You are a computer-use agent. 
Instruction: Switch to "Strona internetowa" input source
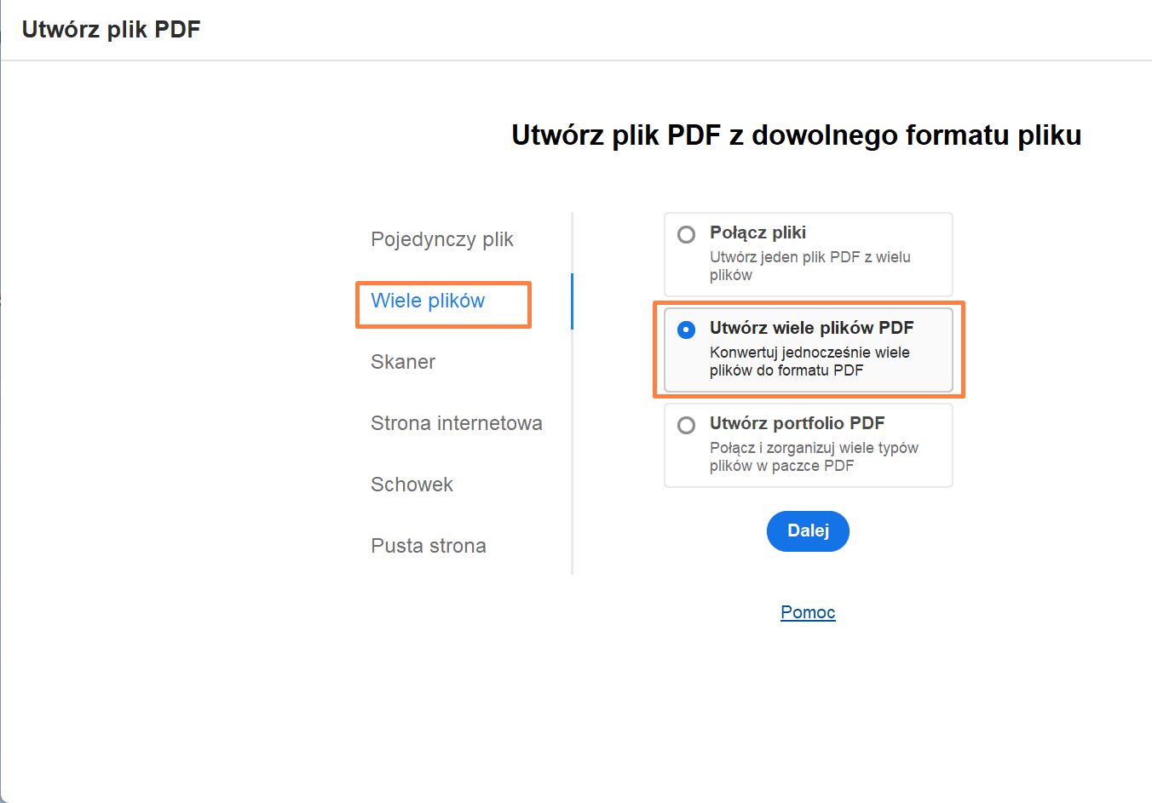[x=457, y=423]
